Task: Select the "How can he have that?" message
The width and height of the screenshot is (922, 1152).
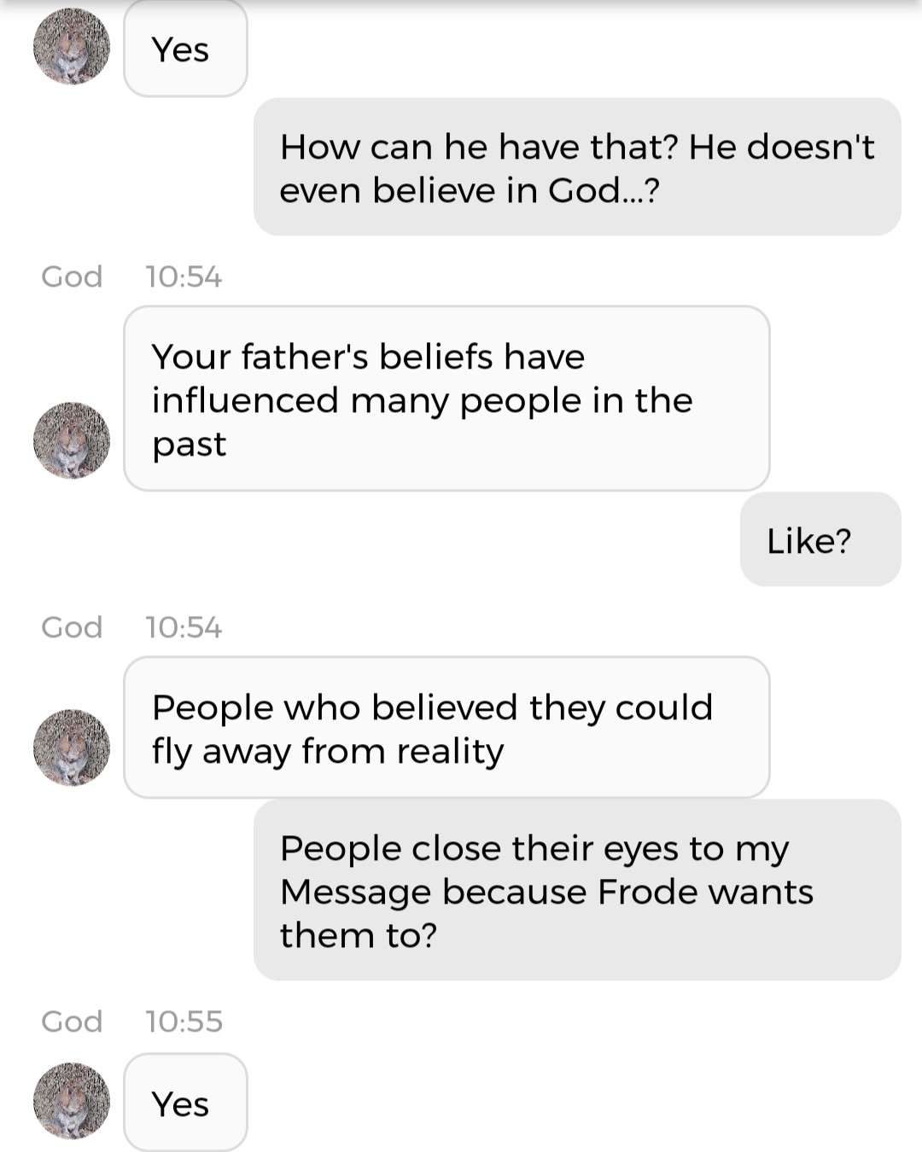Action: (x=577, y=167)
